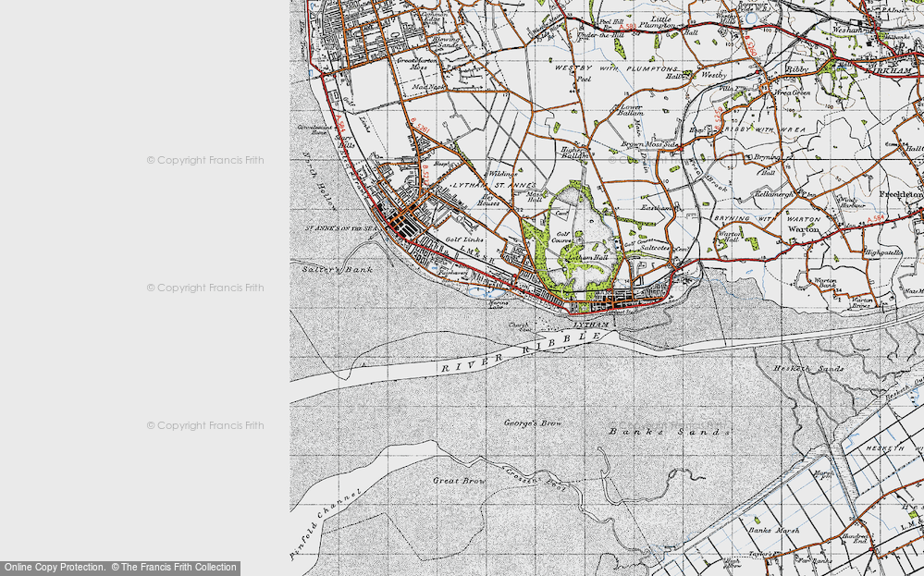924x576 pixels.
Task: Select the "Banks Marsh" label
Action: click(x=774, y=530)
